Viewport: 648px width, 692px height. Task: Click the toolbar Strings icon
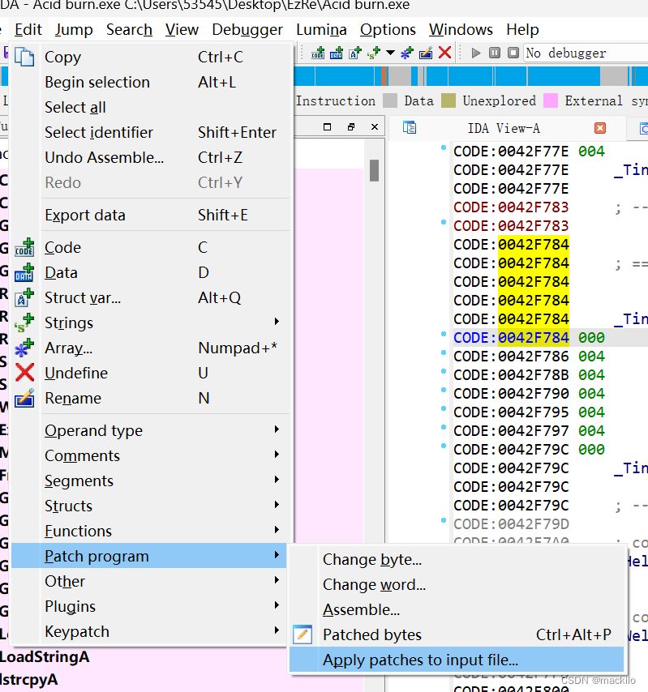click(374, 53)
